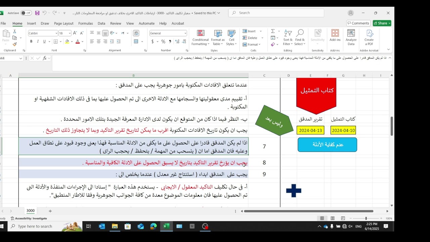The width and height of the screenshot is (430, 242).
Task: Switch to Page Layout view
Action: (x=333, y=218)
